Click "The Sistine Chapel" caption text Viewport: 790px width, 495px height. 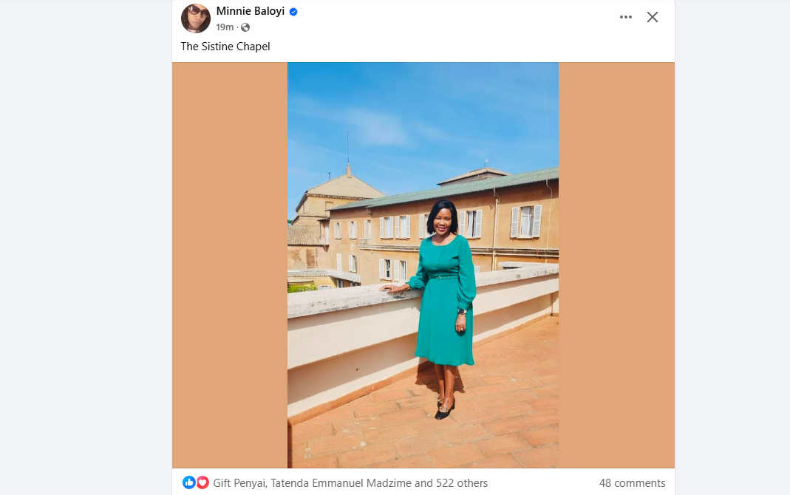[x=225, y=47]
